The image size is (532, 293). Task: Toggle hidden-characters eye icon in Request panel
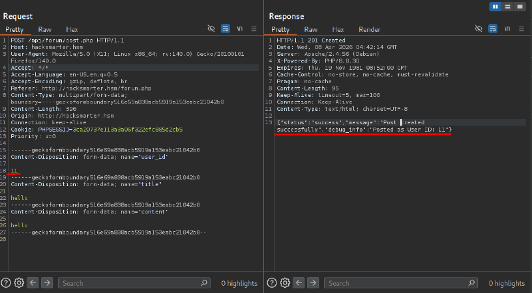(211, 29)
